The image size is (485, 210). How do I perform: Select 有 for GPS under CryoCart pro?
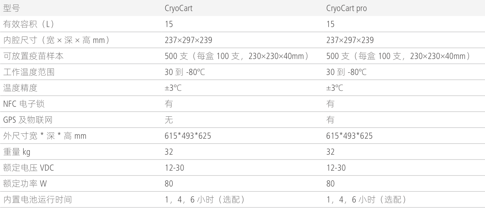click(x=330, y=120)
